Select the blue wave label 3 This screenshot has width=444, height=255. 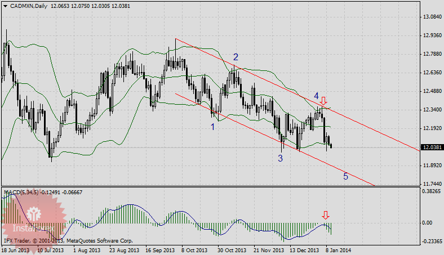[x=280, y=158]
